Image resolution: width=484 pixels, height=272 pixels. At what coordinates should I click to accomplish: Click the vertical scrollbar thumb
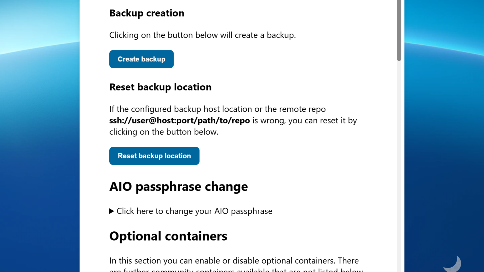(399, 30)
